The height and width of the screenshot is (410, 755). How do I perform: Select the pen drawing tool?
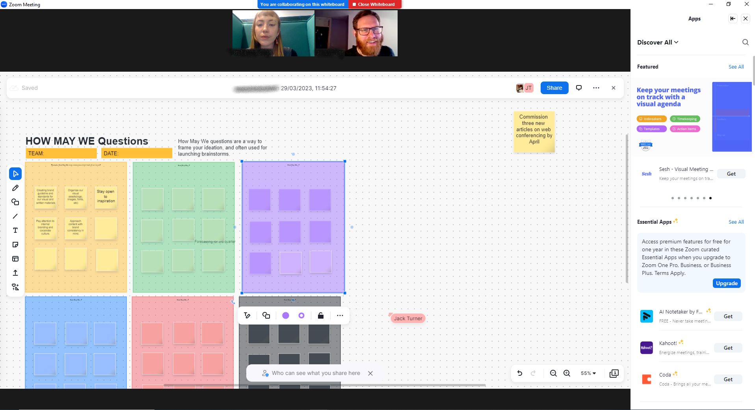(x=15, y=188)
